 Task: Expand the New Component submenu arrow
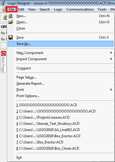[x=111, y=53]
